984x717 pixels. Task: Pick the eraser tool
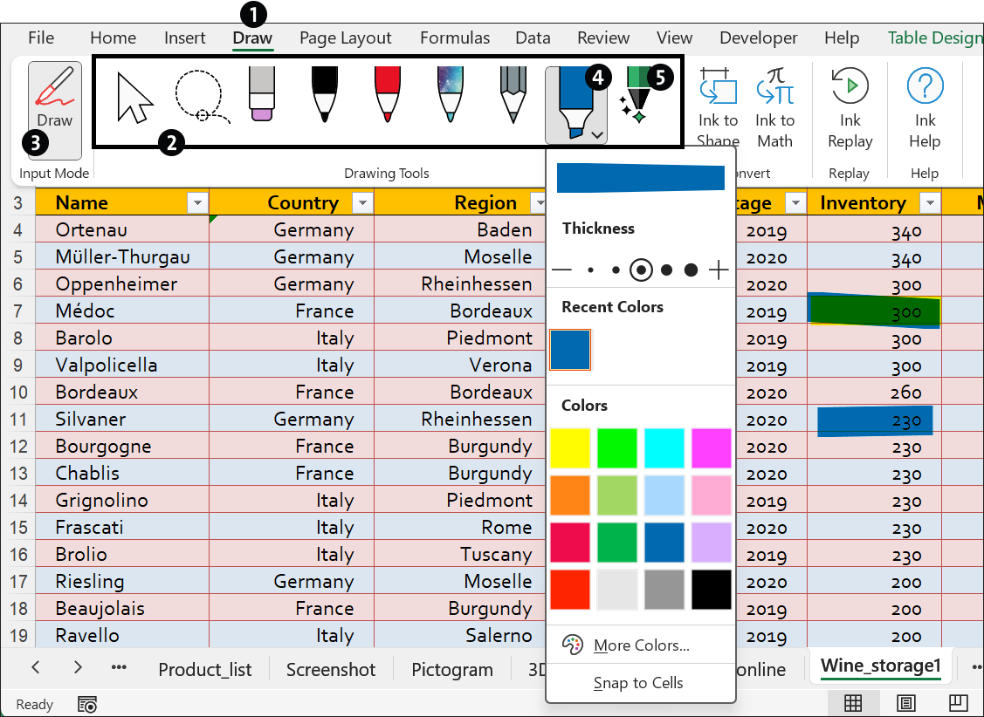point(262,94)
